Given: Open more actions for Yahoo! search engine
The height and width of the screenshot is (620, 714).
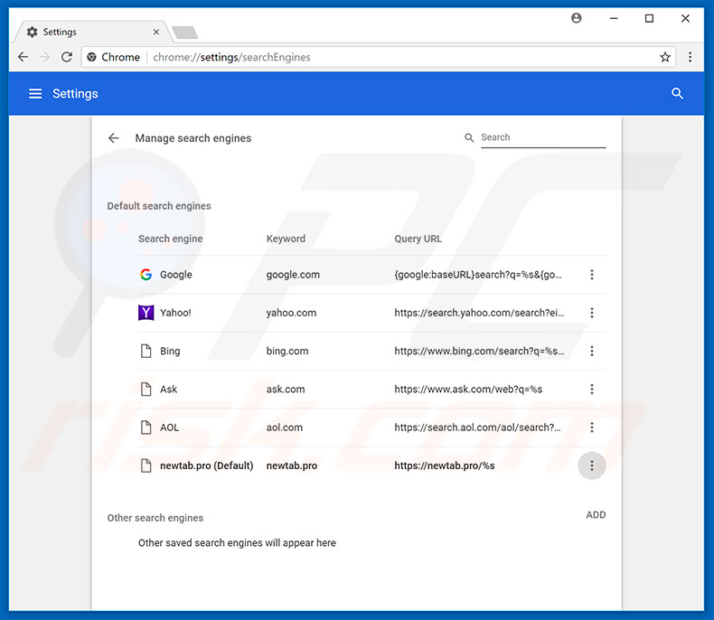Looking at the screenshot, I should coord(592,313).
